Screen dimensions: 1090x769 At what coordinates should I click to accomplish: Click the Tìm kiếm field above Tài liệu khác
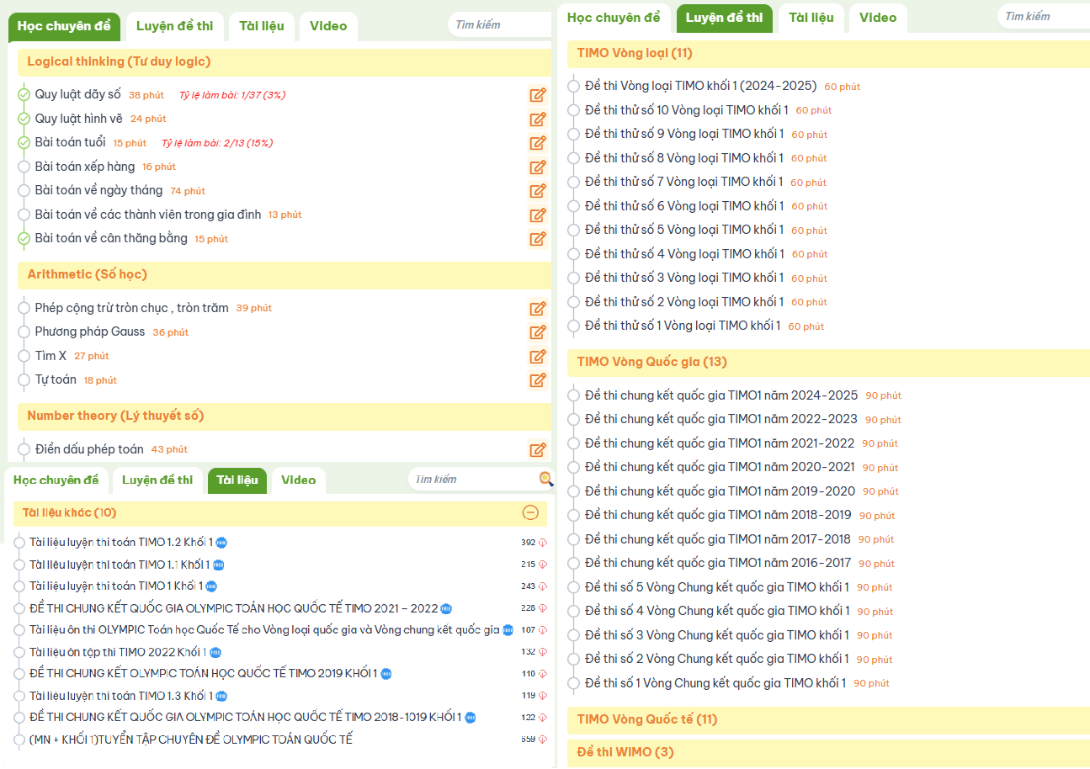click(476, 479)
